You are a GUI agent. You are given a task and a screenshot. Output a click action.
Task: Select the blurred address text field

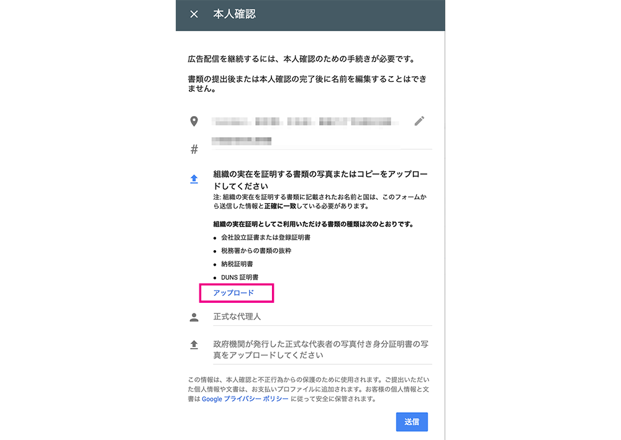click(x=306, y=122)
